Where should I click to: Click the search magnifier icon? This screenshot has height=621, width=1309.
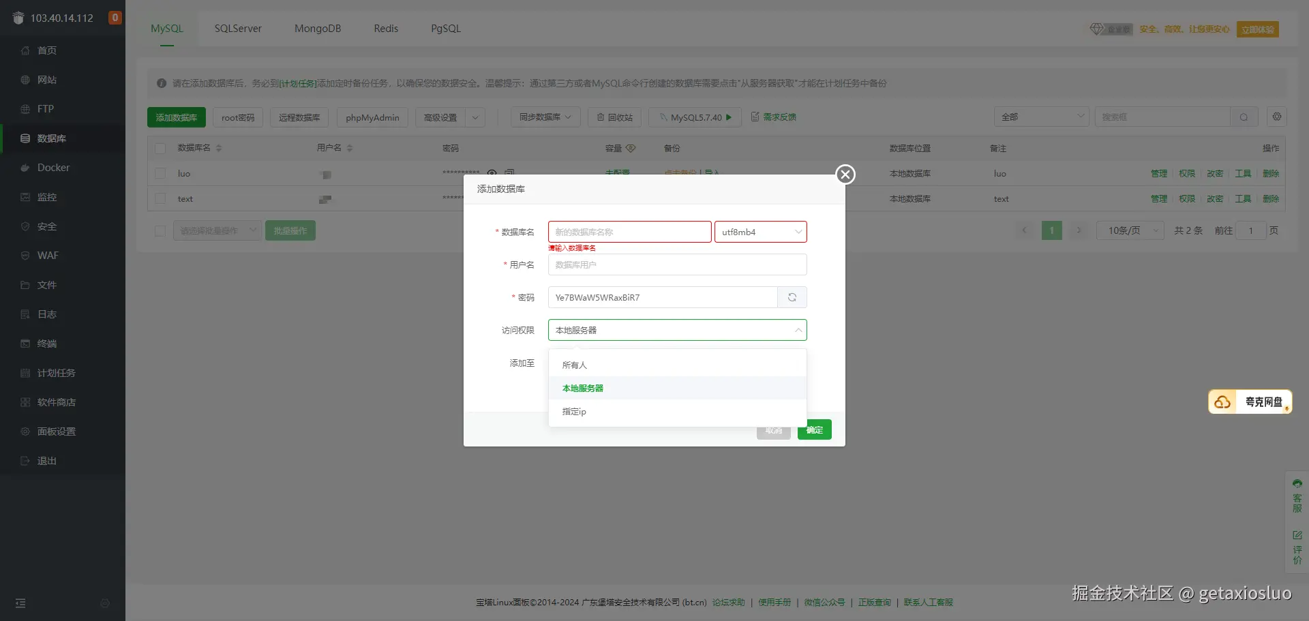[1244, 117]
